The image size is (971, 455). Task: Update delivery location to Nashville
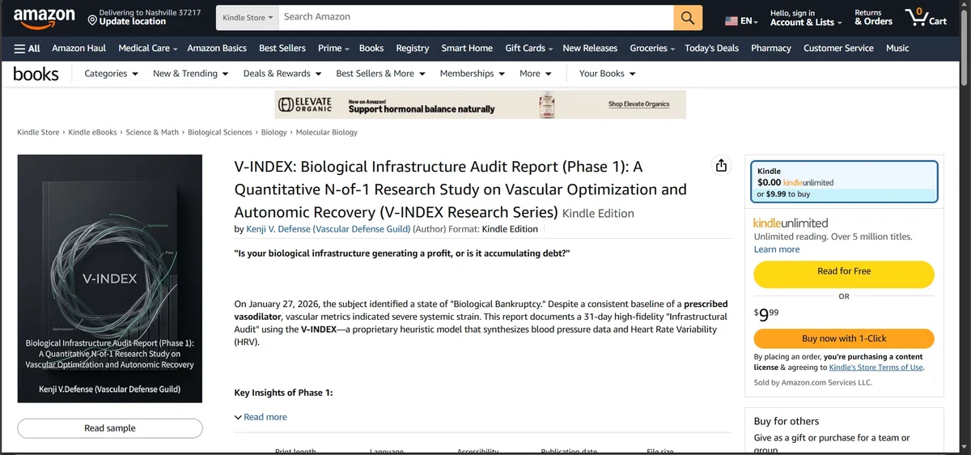pyautogui.click(x=144, y=17)
